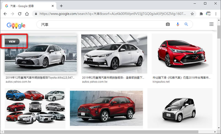Close the 汽車 - Google 搜尋 tab
Image resolution: width=221 pixels, height=134 pixels.
point(52,6)
